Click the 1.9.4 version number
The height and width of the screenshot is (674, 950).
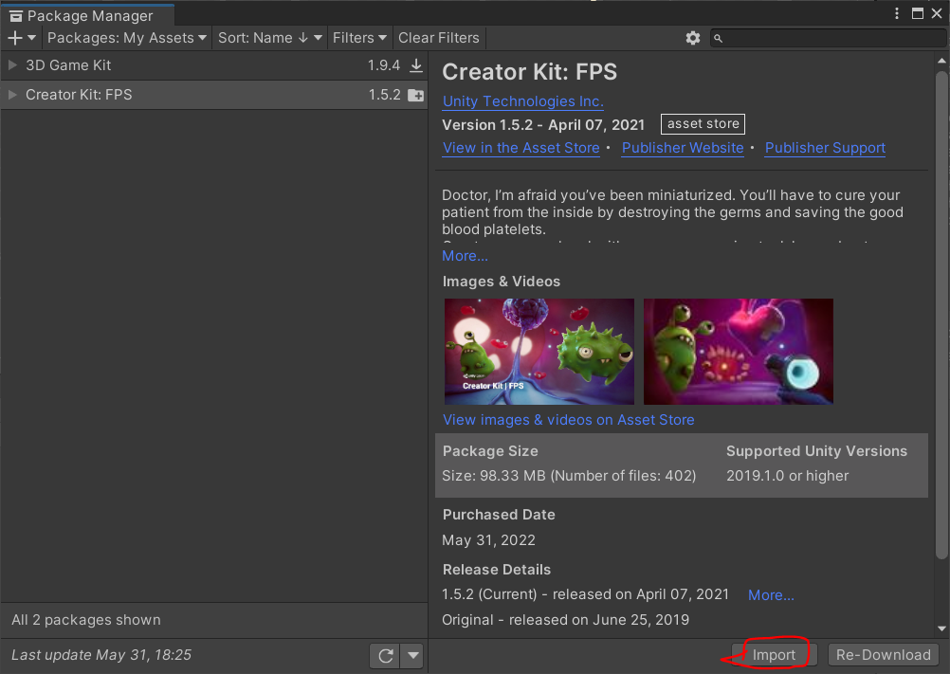pos(384,65)
